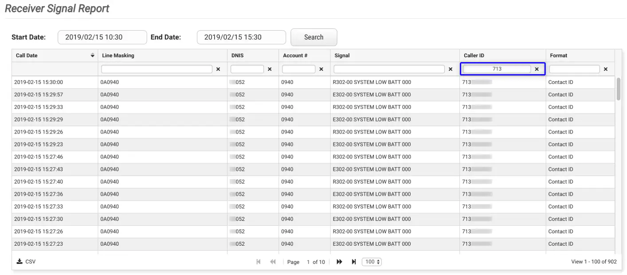This screenshot has width=627, height=275.
Task: Go to previous page icon
Action: click(x=273, y=262)
